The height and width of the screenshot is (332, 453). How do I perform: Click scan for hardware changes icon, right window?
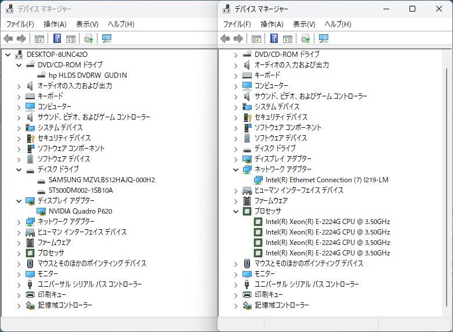pos(324,38)
